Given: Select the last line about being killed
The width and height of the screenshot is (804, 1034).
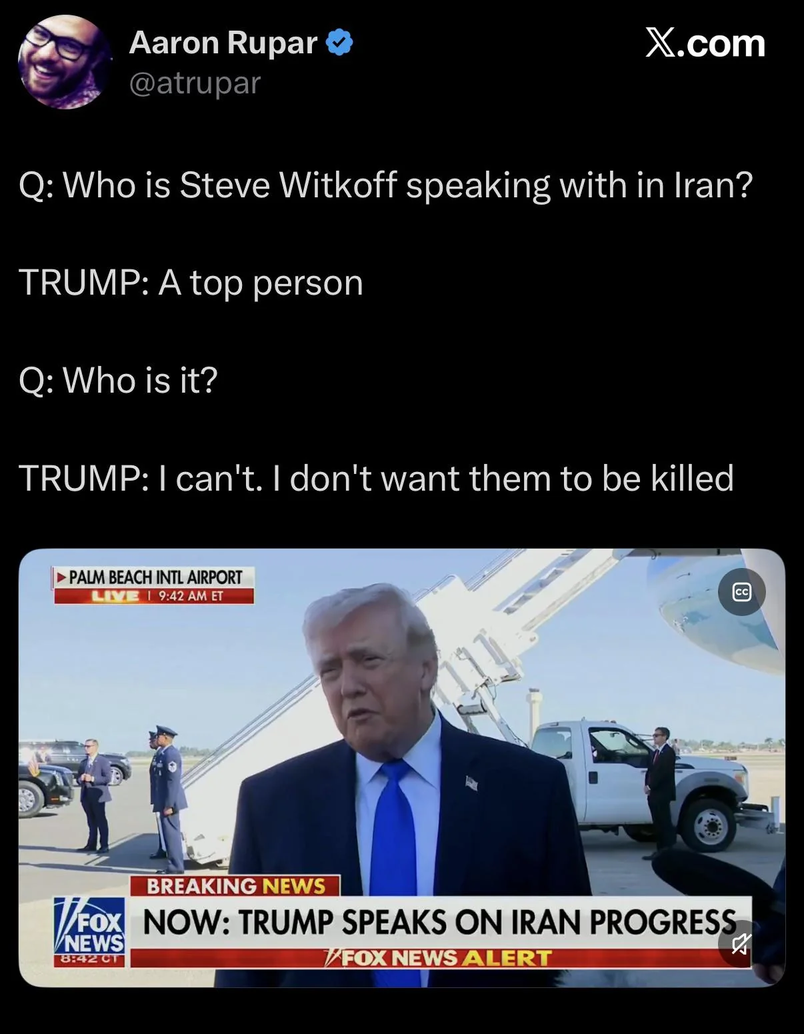Looking at the screenshot, I should [x=376, y=478].
